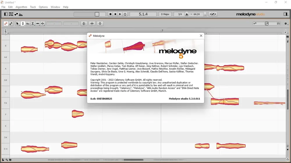Toggle bottom-left playback follow icon

3,160
